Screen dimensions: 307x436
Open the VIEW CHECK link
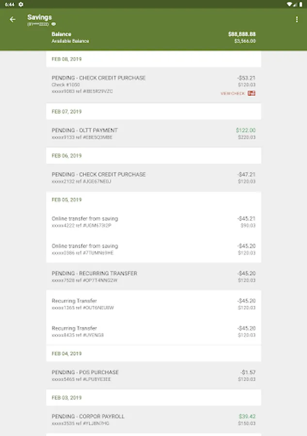(233, 93)
